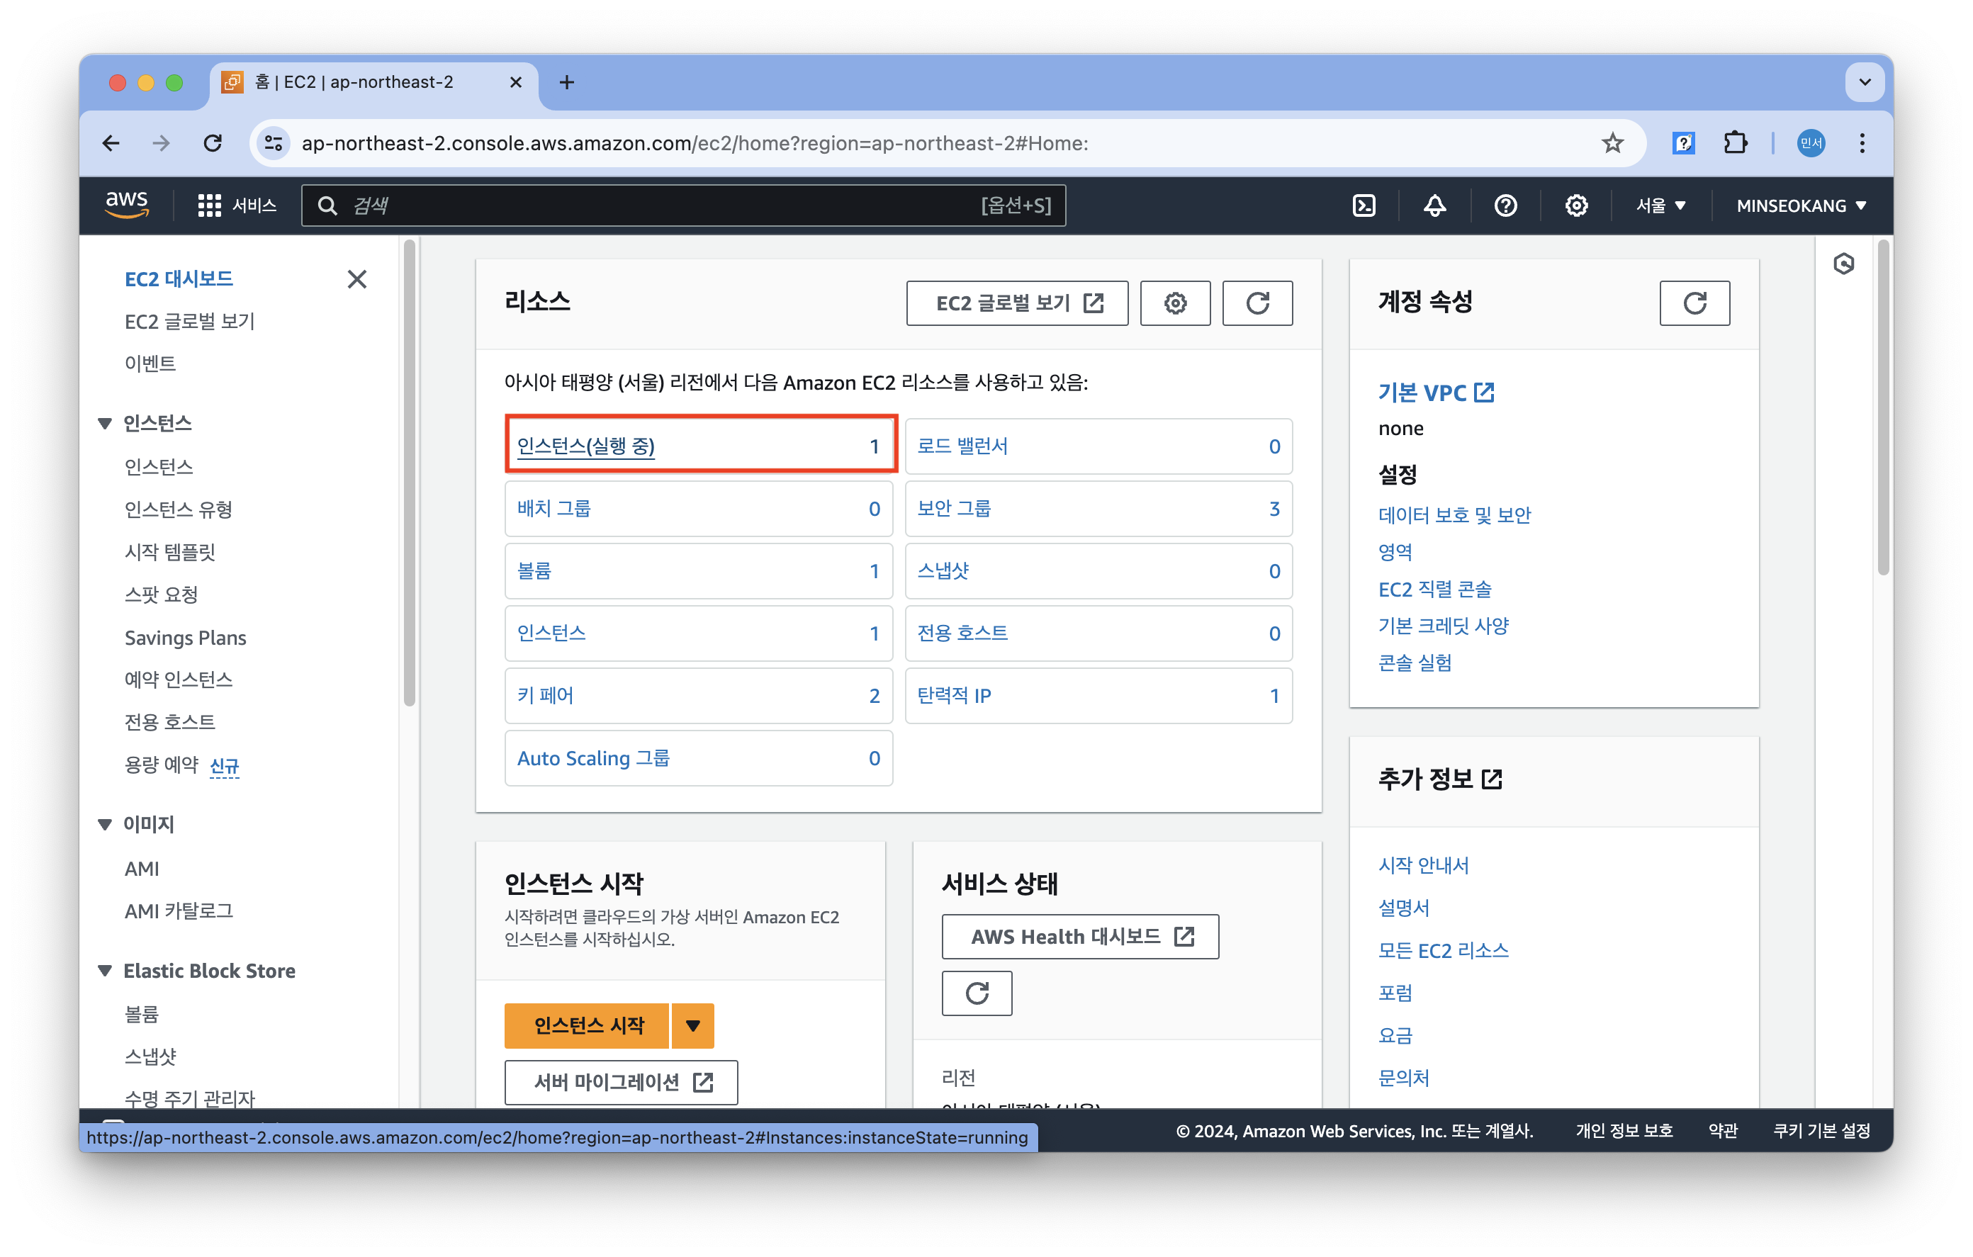Click the 인스턴스 시작 orange button
The image size is (1973, 1257).
(x=588, y=1026)
